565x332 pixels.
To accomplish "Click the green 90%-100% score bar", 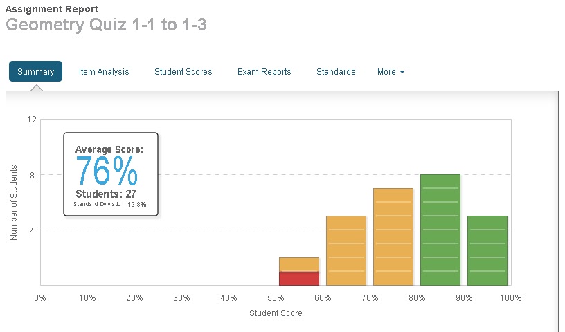I will pyautogui.click(x=487, y=250).
